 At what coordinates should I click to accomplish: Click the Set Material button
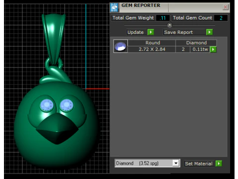pyautogui.click(x=200, y=164)
